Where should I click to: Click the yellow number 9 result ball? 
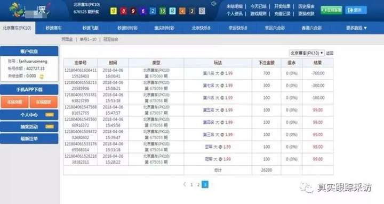pos(114,11)
